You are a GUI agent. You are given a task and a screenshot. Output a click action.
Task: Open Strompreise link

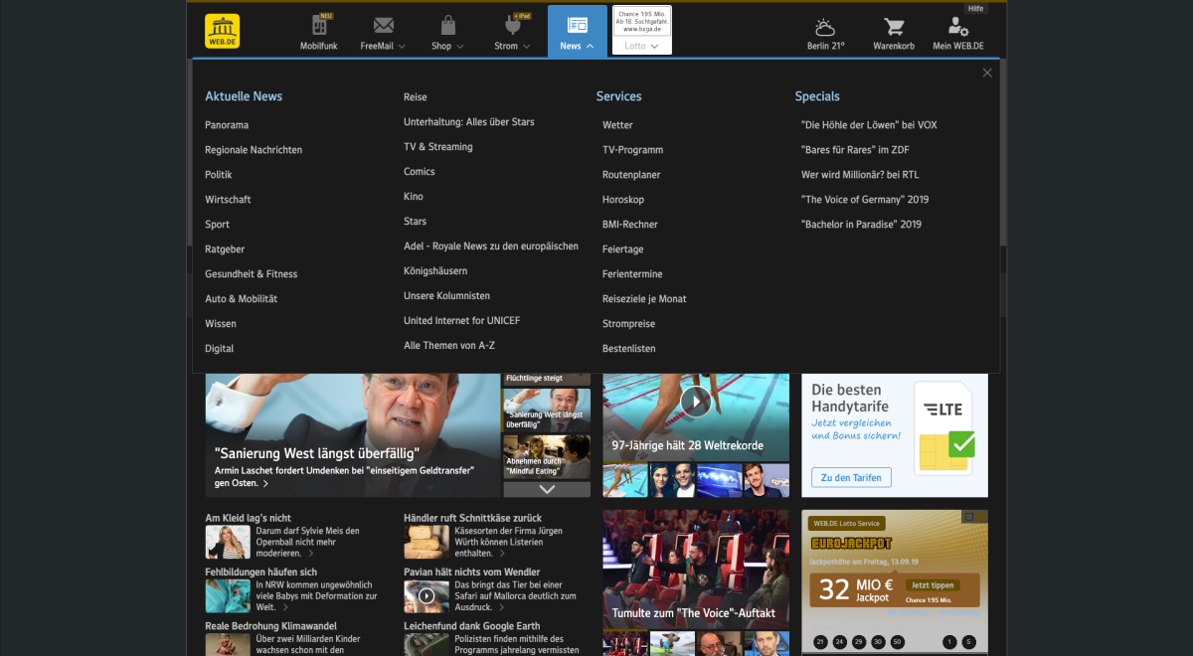628,324
